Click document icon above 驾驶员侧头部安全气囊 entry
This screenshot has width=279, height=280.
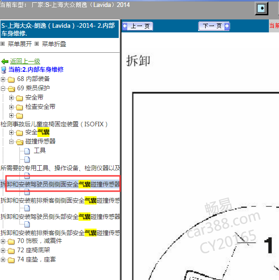pyautogui.click(x=27, y=208)
